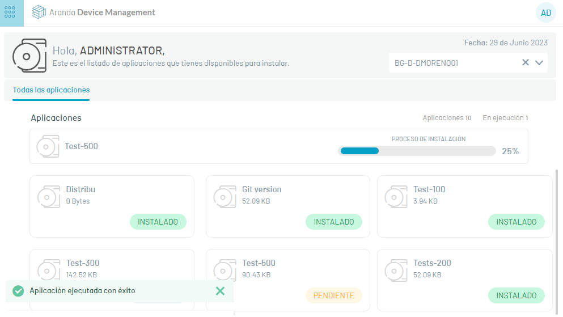Click the BG-D-DMOREN001 device field

(x=468, y=63)
